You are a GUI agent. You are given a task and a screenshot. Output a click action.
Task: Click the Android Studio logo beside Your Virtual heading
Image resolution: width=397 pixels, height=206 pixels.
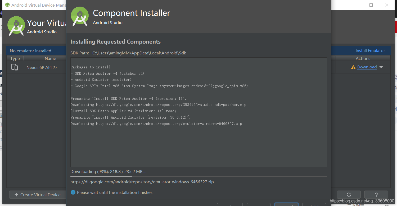[16, 26]
